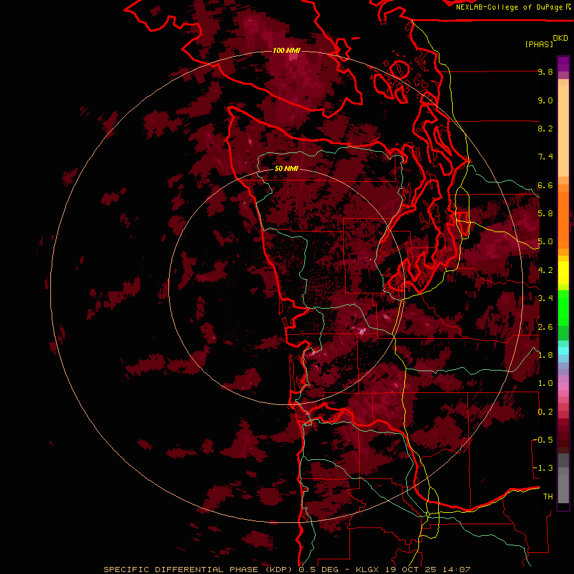Click the 6.6 scale value

pos(545,185)
